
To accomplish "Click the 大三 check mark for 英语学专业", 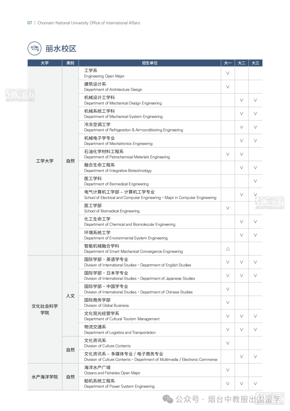I will tap(255, 262).
